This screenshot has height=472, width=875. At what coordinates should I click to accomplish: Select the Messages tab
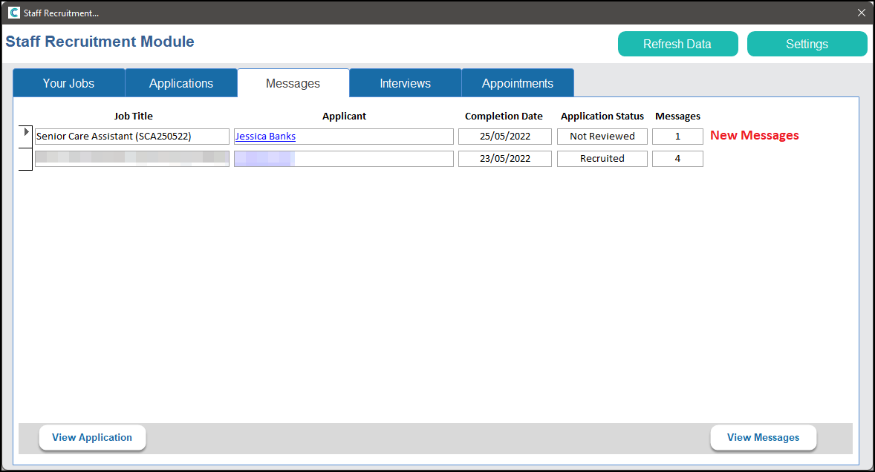click(x=293, y=83)
